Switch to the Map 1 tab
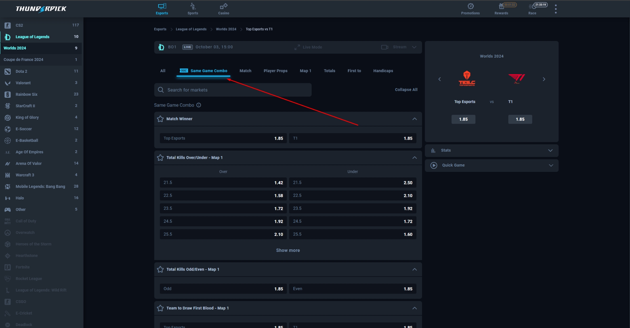The height and width of the screenshot is (328, 630). [x=305, y=71]
